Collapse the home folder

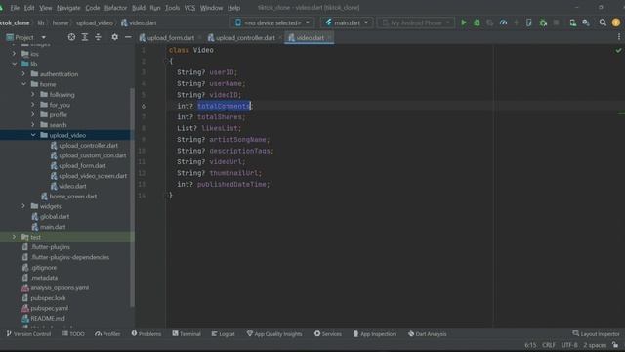pos(23,84)
